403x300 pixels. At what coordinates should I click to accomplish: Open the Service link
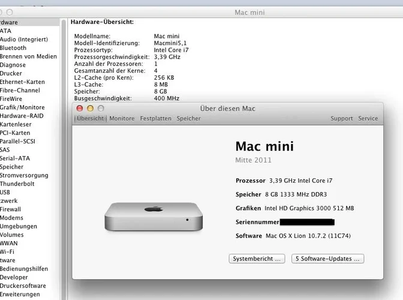368,119
